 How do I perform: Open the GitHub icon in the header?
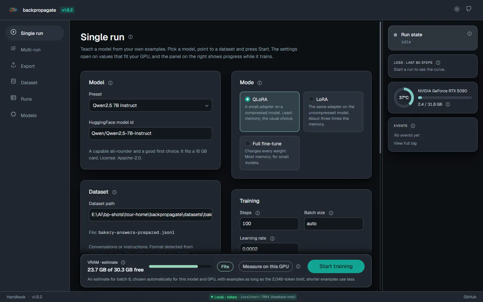click(x=469, y=9)
